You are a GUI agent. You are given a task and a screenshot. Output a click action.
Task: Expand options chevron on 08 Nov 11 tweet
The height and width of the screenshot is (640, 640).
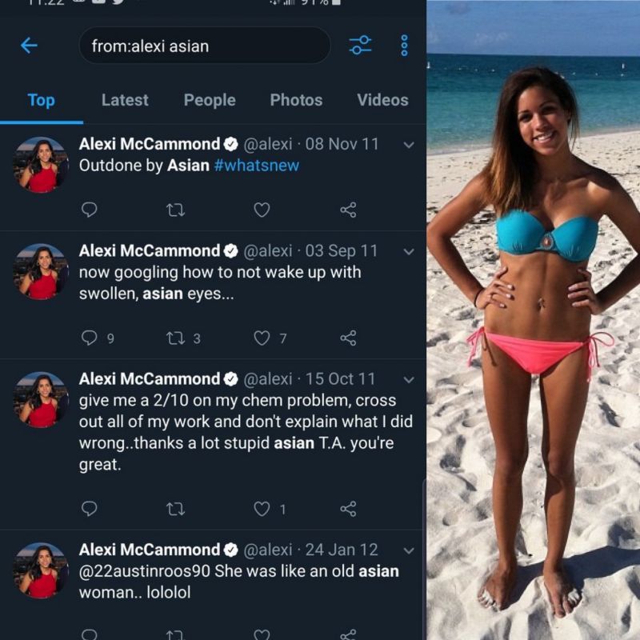[x=409, y=145]
